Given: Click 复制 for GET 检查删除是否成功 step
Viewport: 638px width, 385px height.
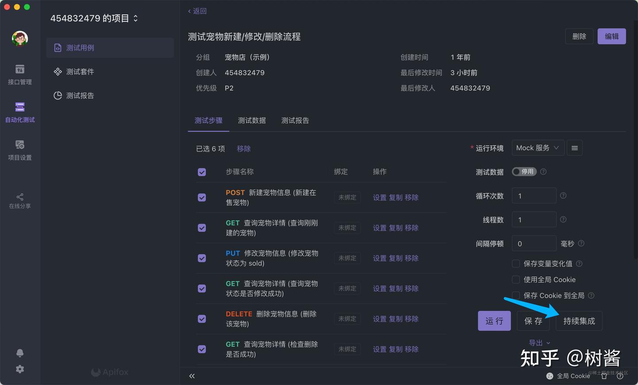Looking at the screenshot, I should coord(396,349).
